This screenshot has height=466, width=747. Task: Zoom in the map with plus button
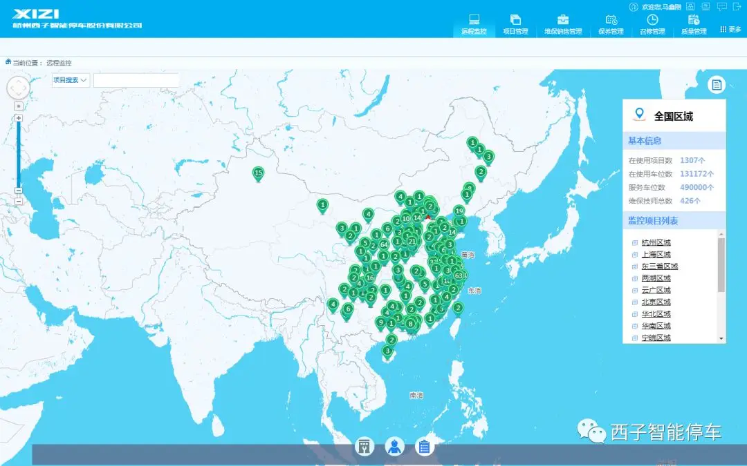tap(19, 118)
